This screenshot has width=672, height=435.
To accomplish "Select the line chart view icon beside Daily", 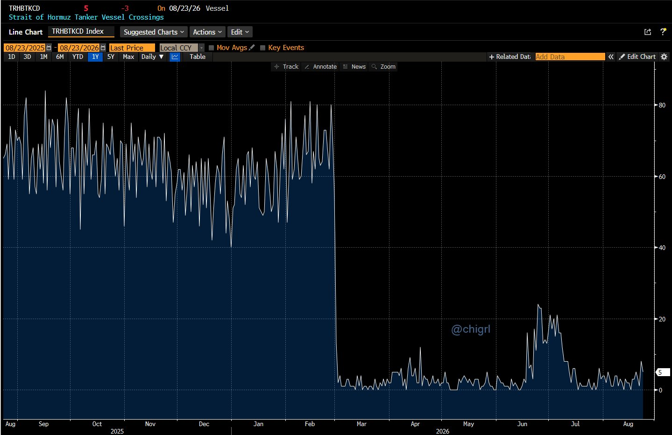I will tap(175, 57).
